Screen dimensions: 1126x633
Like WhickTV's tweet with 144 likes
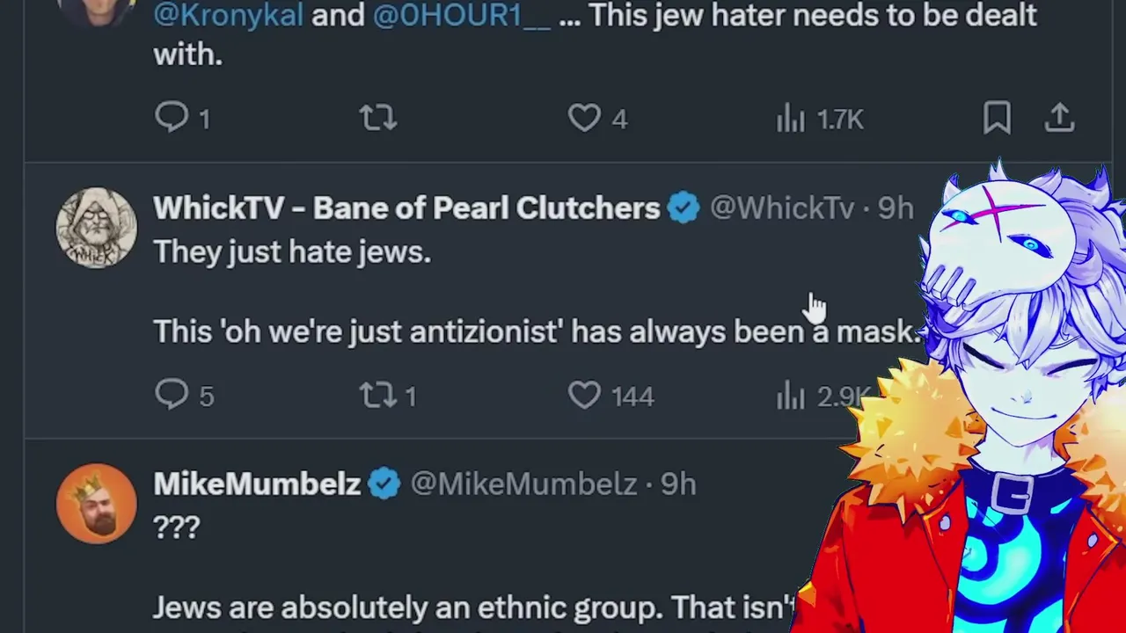[x=584, y=395]
